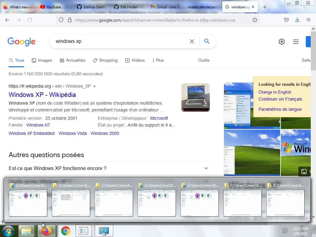Switch to the Images results tab
This screenshot has height=237, width=316.
coord(42,60)
